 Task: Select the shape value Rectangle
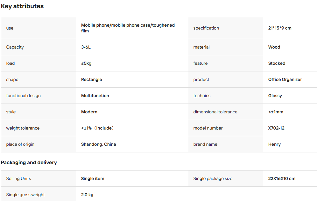pos(91,80)
